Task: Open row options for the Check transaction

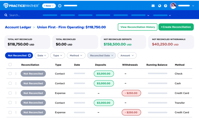Action: [16, 74]
